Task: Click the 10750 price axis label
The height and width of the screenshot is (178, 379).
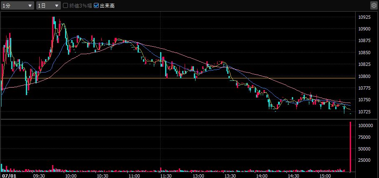Action: [x=364, y=100]
